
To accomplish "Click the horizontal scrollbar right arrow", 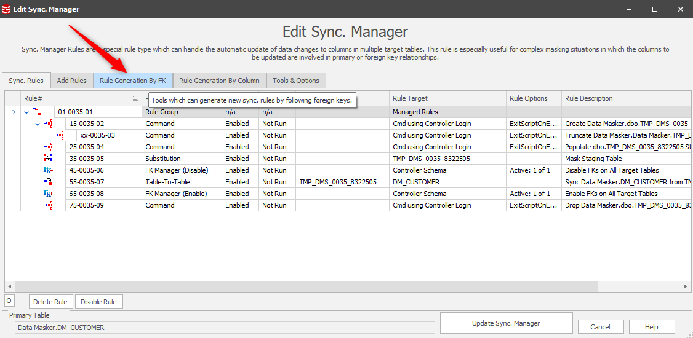I will click(x=687, y=287).
